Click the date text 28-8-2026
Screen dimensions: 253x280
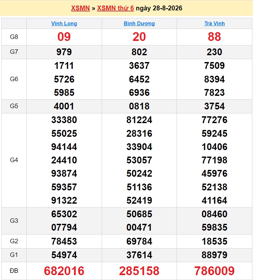[168, 8]
